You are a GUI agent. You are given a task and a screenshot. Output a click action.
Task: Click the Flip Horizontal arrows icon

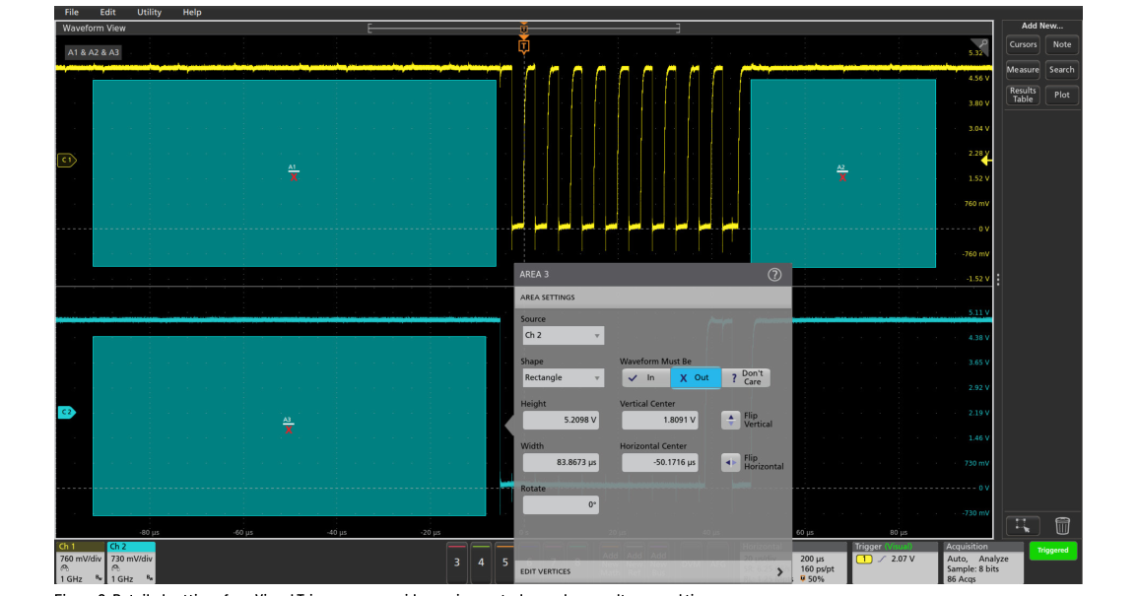pyautogui.click(x=730, y=462)
